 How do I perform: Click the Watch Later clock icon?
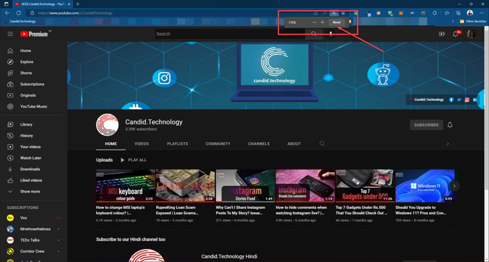click(11, 158)
